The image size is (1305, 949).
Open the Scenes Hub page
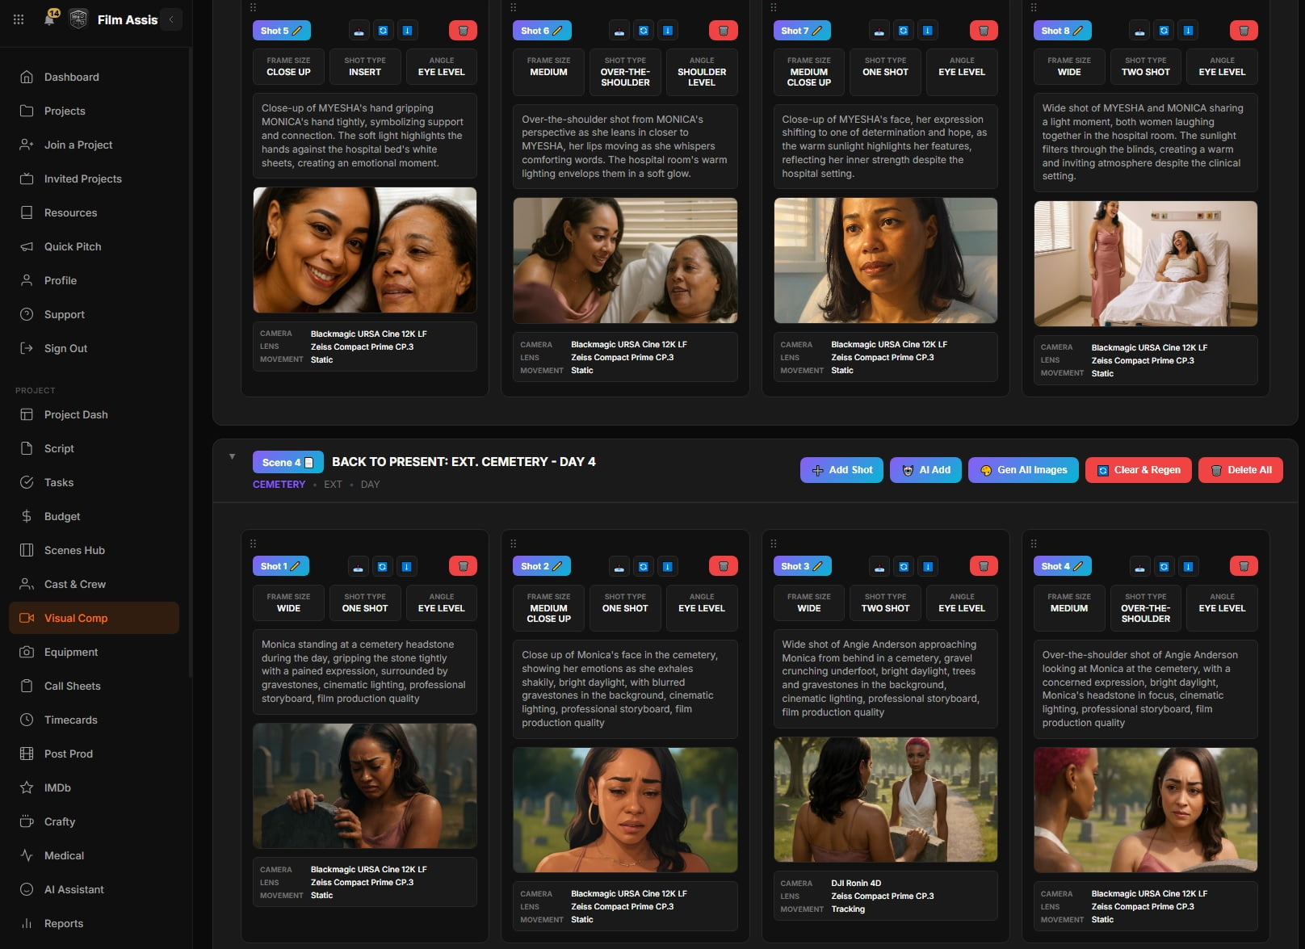pyautogui.click(x=94, y=550)
